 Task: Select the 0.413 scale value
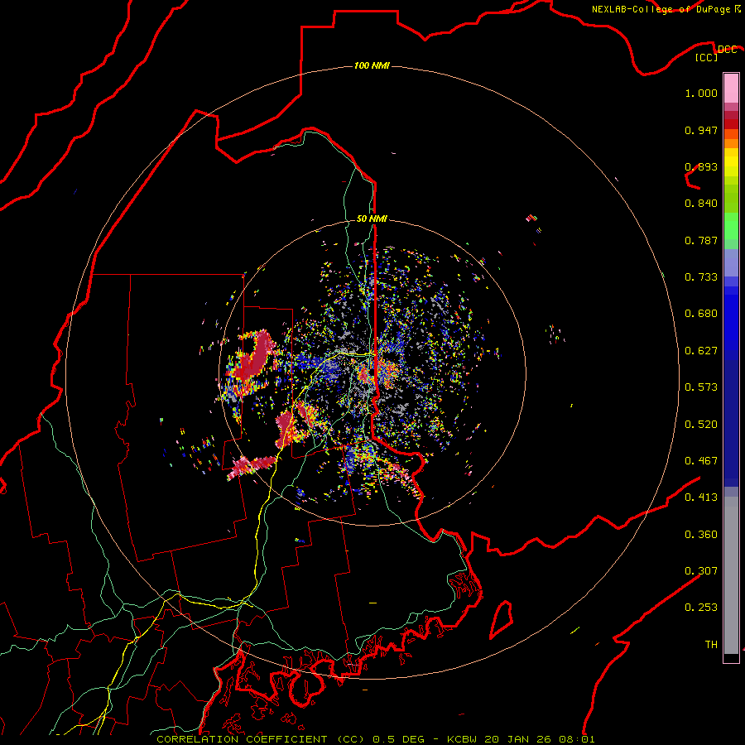(701, 497)
